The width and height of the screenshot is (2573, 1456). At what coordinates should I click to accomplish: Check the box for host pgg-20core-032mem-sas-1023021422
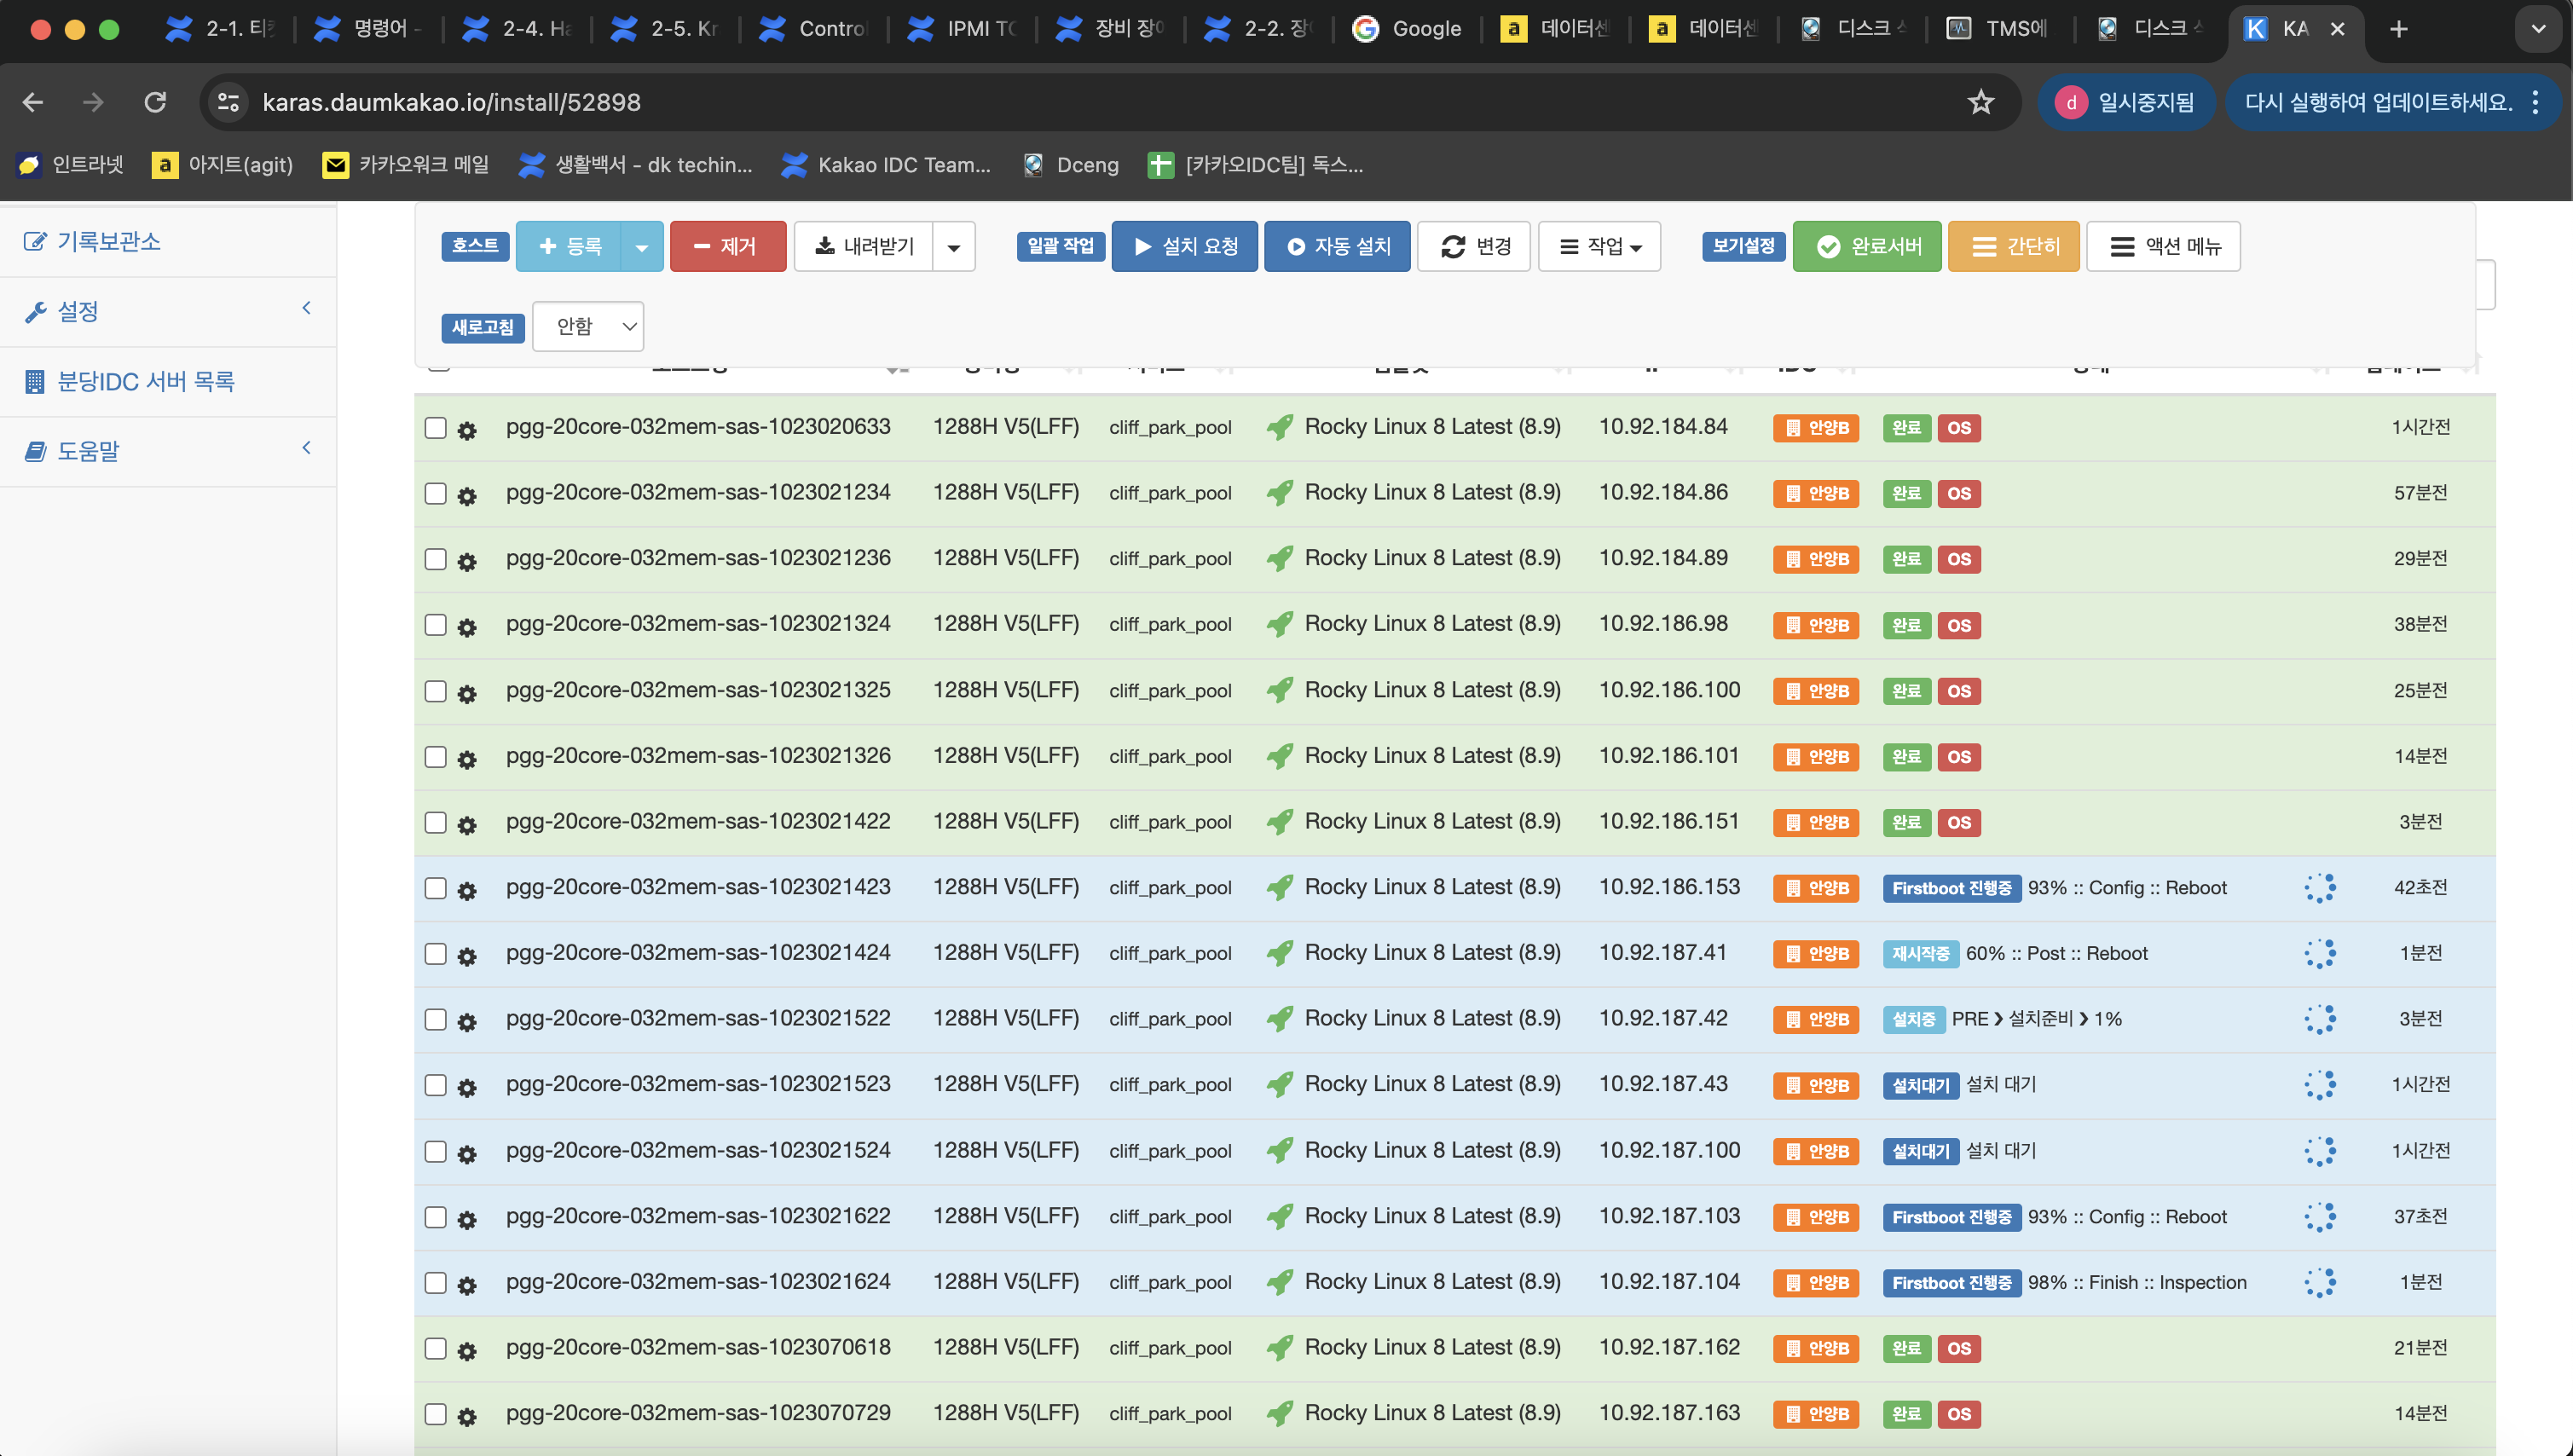click(x=435, y=822)
